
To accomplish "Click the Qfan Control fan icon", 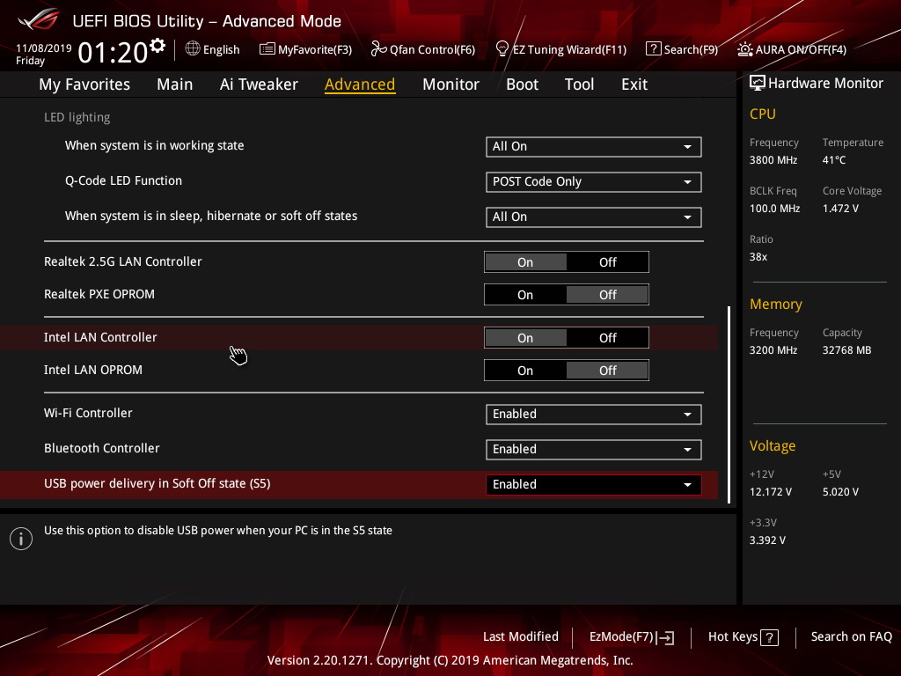I will pyautogui.click(x=378, y=49).
